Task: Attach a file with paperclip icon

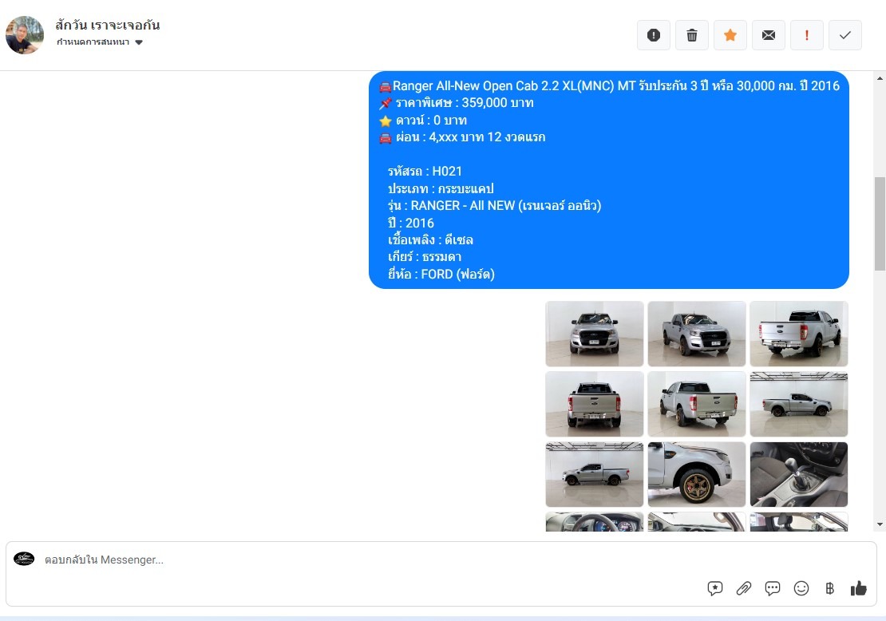Action: [744, 588]
